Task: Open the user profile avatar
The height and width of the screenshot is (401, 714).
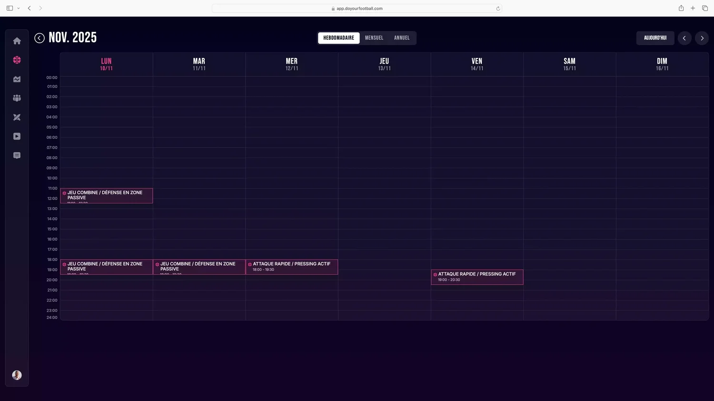Action: tap(17, 375)
